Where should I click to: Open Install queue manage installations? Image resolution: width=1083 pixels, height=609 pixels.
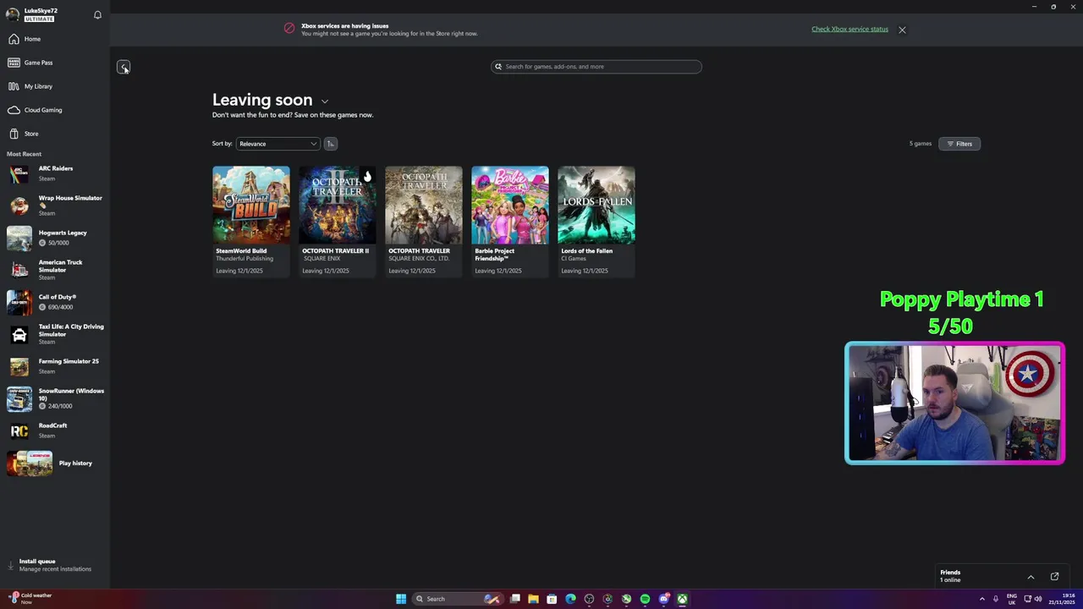[x=55, y=565]
